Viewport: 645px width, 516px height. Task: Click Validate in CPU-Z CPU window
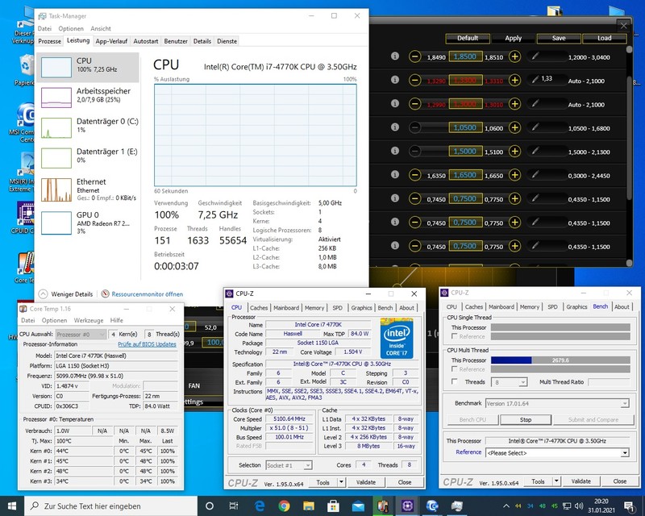coord(366,482)
